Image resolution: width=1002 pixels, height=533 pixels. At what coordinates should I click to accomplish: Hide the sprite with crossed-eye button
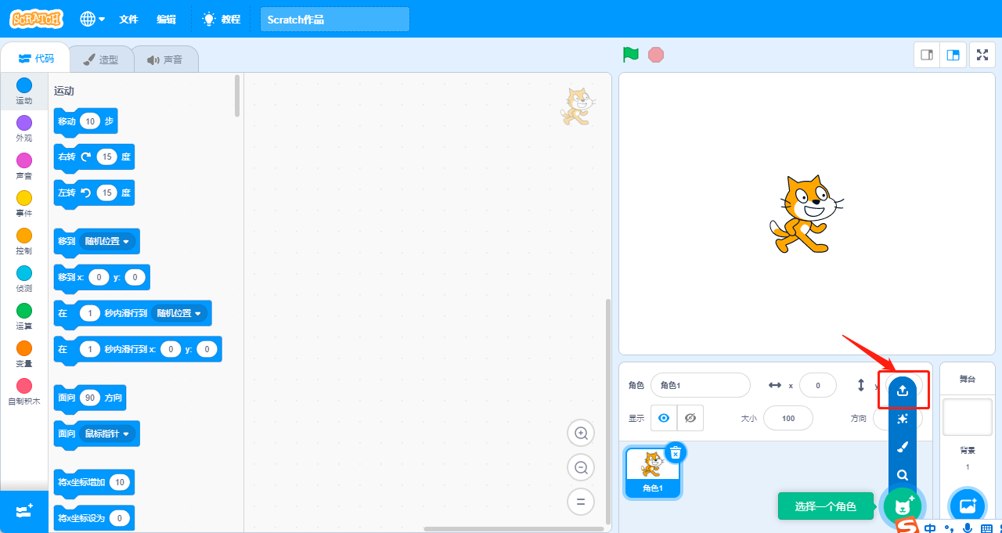(x=690, y=418)
